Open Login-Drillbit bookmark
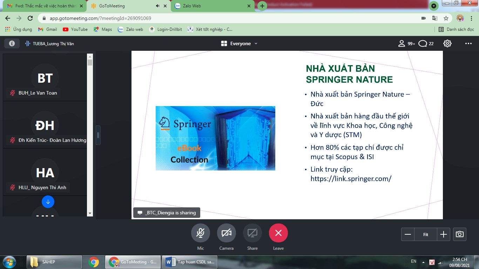 tap(165, 29)
